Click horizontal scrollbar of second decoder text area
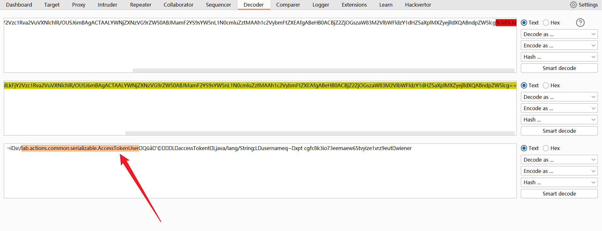Screen dimensions: 602x231 pos(320,133)
